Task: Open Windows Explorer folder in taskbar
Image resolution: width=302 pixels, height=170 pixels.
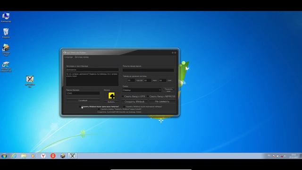Action: (x=24, y=156)
